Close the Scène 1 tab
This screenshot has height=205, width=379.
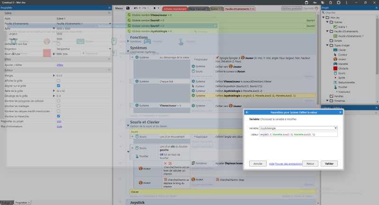[222, 9]
